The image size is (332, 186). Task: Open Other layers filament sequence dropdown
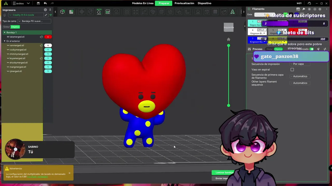coord(300,83)
